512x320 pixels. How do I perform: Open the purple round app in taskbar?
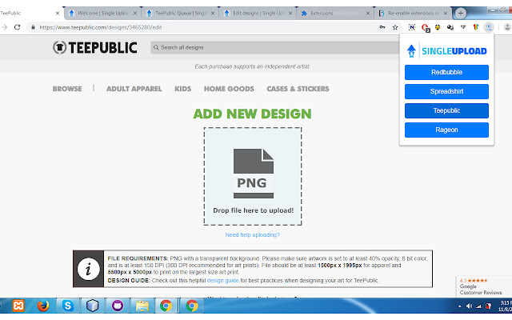118,306
